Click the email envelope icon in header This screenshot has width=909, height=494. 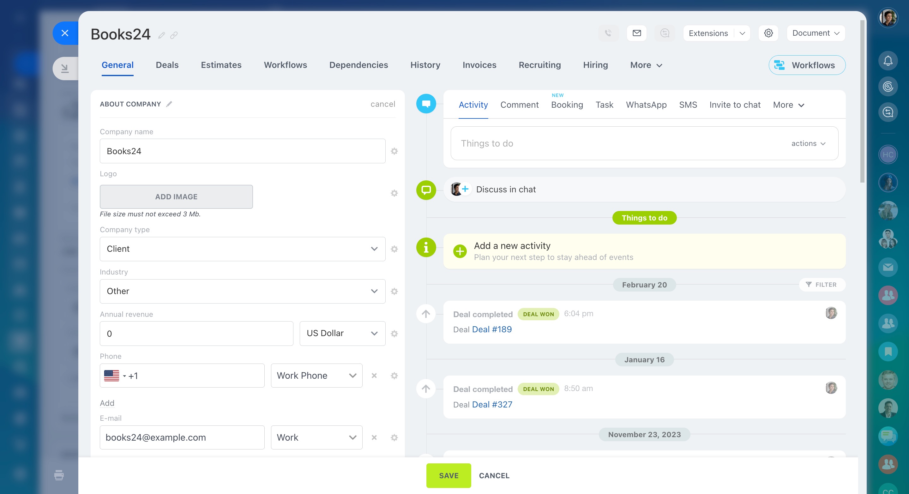[x=636, y=33]
